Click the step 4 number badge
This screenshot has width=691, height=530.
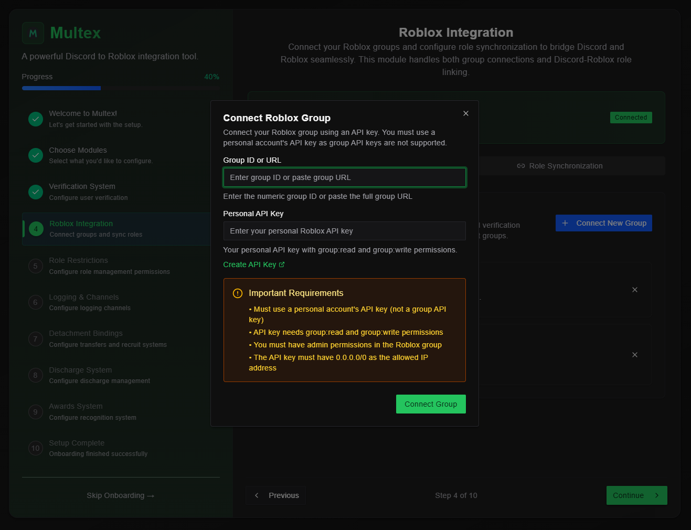click(36, 229)
